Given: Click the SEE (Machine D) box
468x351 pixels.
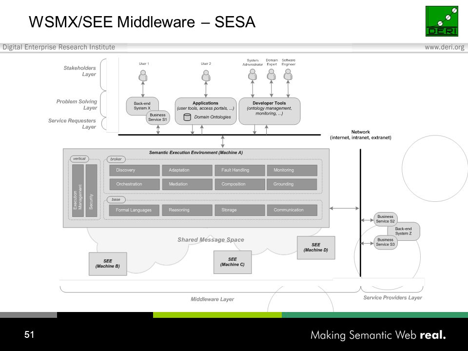Looking at the screenshot, I should pos(316,248).
